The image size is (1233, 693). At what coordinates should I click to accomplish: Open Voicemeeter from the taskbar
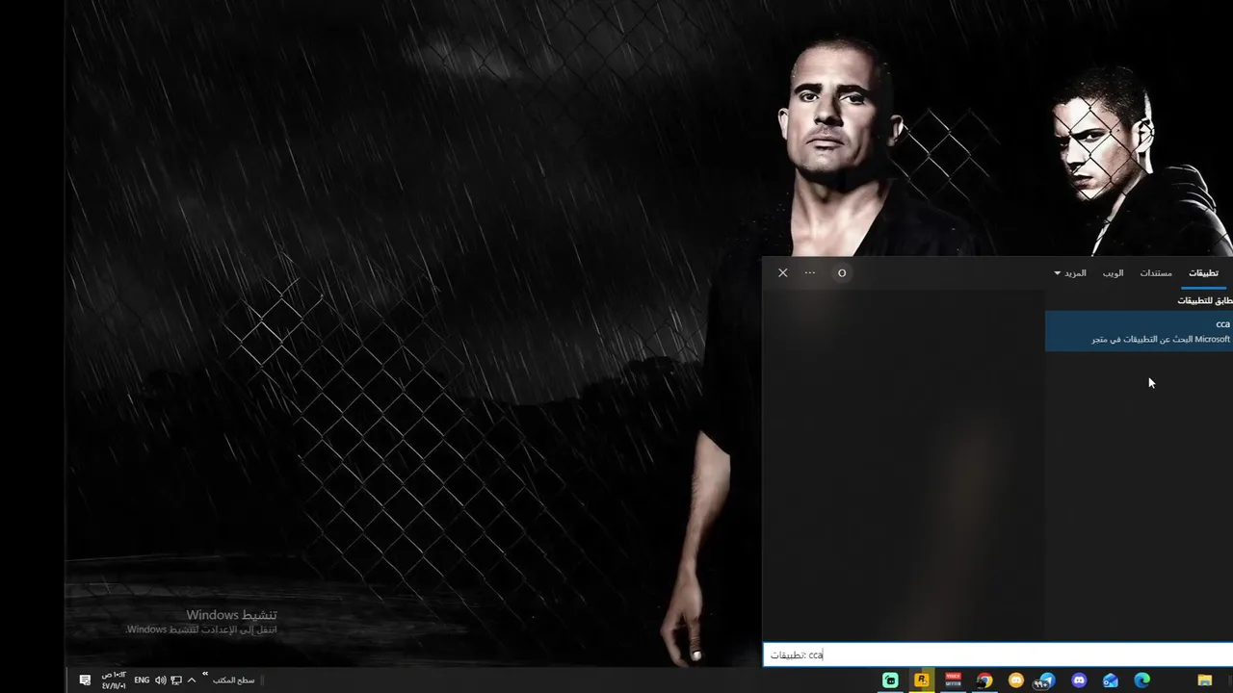953,680
